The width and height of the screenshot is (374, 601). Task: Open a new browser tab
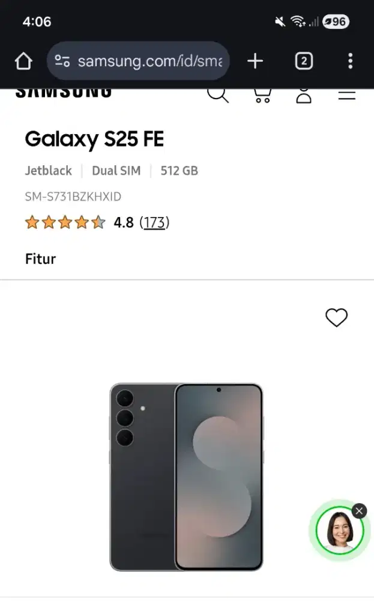tap(255, 61)
